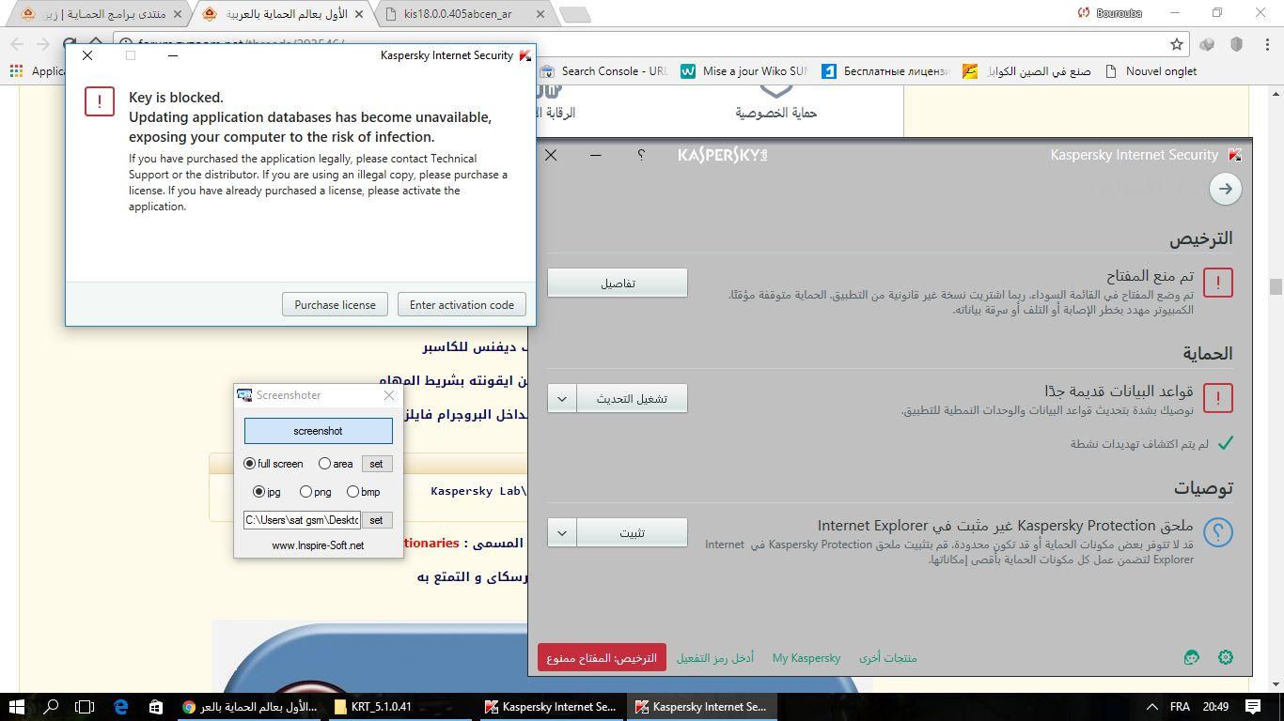1284x721 pixels.
Task: Select the area radio option
Action: 336,464
